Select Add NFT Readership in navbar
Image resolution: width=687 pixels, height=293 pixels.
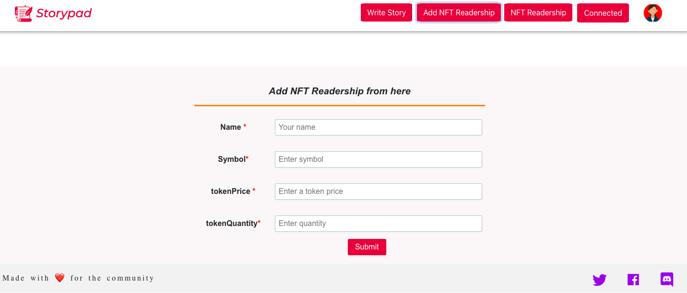coord(459,12)
